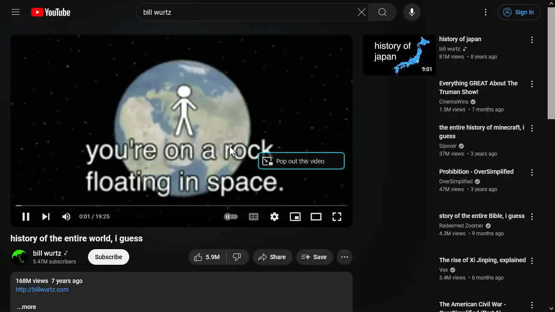Image resolution: width=555 pixels, height=312 pixels.
Task: Mute the video volume
Action: (66, 217)
